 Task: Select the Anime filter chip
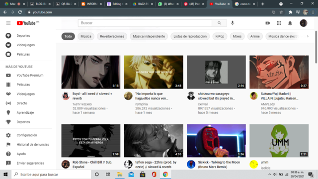(255, 36)
